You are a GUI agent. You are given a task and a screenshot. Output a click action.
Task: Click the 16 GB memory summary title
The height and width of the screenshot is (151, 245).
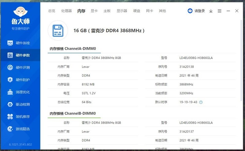109,30
